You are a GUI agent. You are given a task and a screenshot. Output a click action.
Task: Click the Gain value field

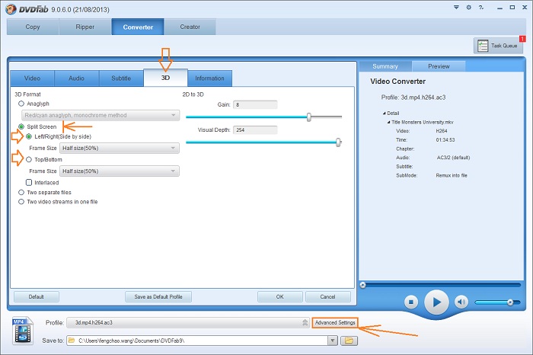(x=255, y=104)
